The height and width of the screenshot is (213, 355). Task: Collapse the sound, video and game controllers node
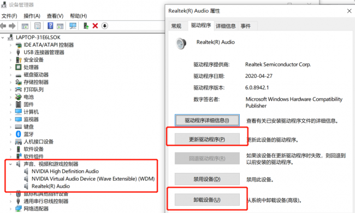10,164
